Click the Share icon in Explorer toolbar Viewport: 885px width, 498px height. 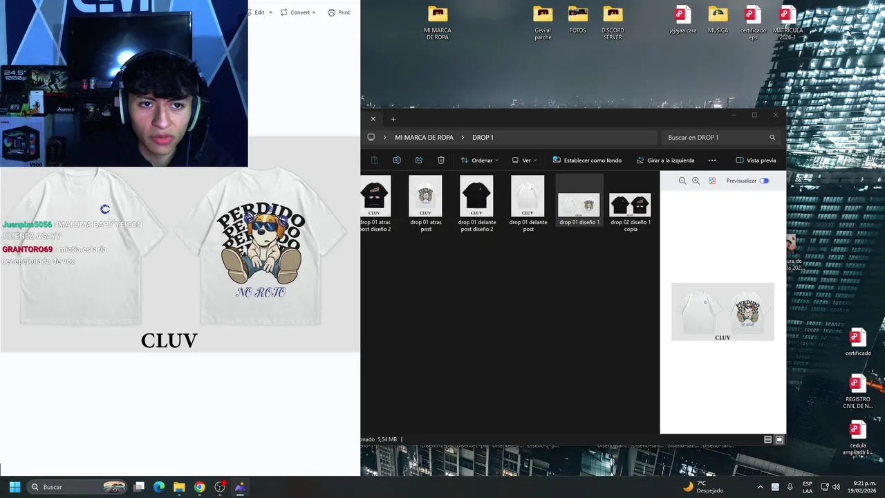click(x=419, y=160)
